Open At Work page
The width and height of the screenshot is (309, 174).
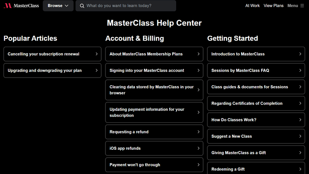click(x=253, y=6)
